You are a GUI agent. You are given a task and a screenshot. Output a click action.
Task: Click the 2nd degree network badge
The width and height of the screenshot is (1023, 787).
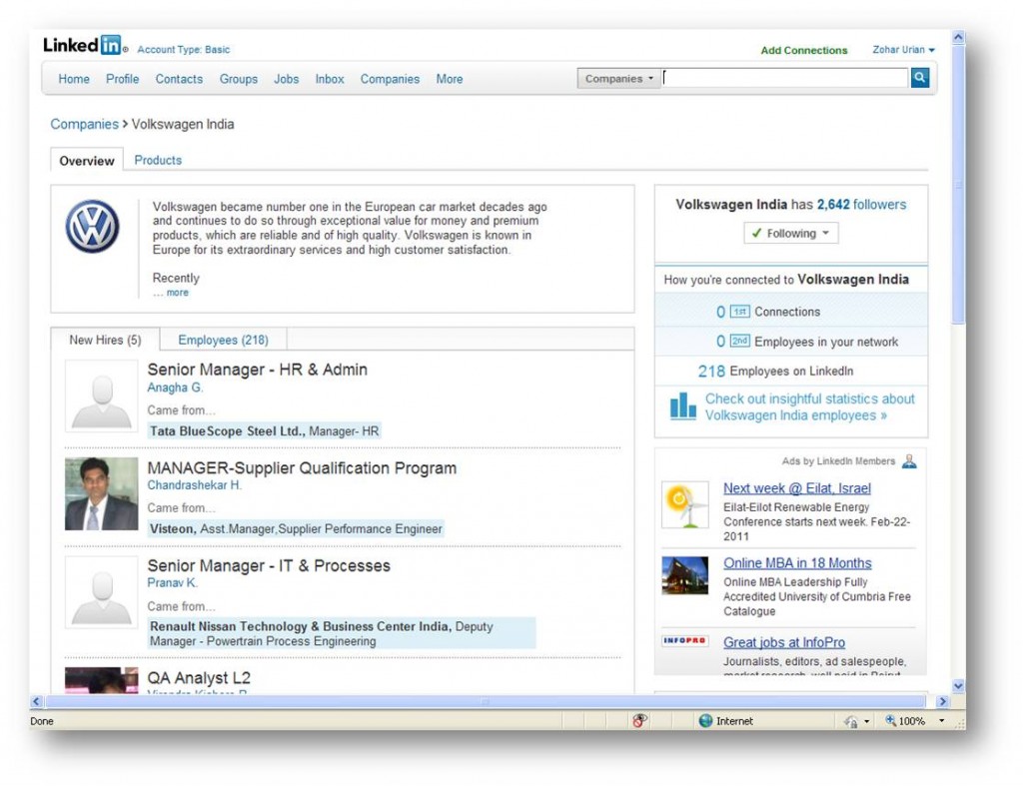coord(739,341)
